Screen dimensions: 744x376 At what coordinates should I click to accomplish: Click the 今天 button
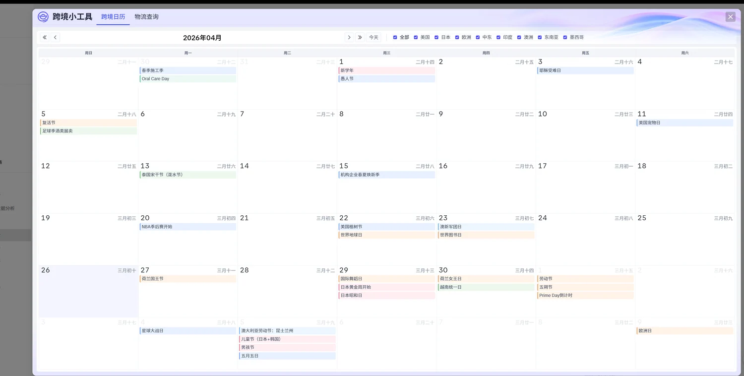click(x=373, y=37)
